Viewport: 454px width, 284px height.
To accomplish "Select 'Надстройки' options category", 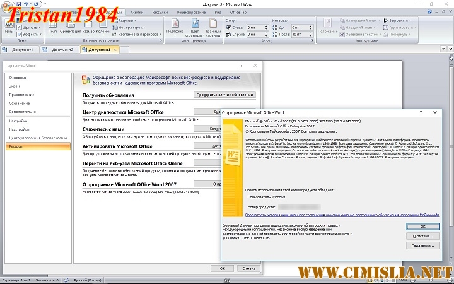I will coord(20,129).
